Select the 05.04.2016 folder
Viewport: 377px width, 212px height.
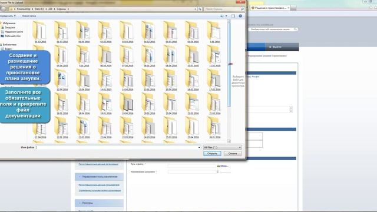click(x=62, y=56)
